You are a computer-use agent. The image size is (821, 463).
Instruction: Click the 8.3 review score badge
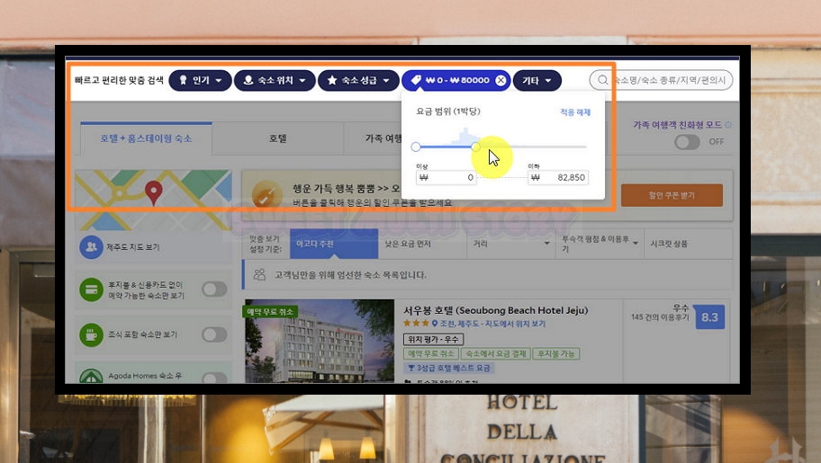(709, 317)
